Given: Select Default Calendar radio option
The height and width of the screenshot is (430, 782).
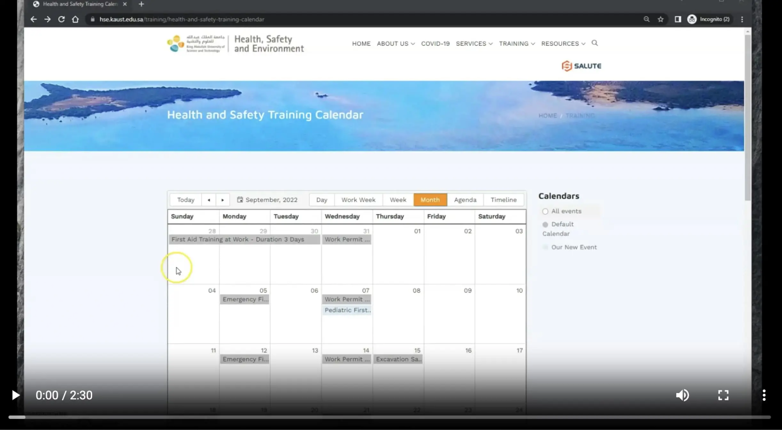Looking at the screenshot, I should (x=545, y=224).
